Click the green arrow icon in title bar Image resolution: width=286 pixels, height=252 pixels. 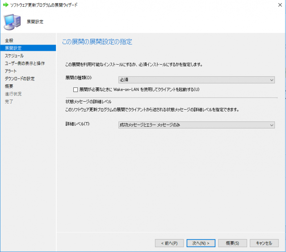point(5,4)
